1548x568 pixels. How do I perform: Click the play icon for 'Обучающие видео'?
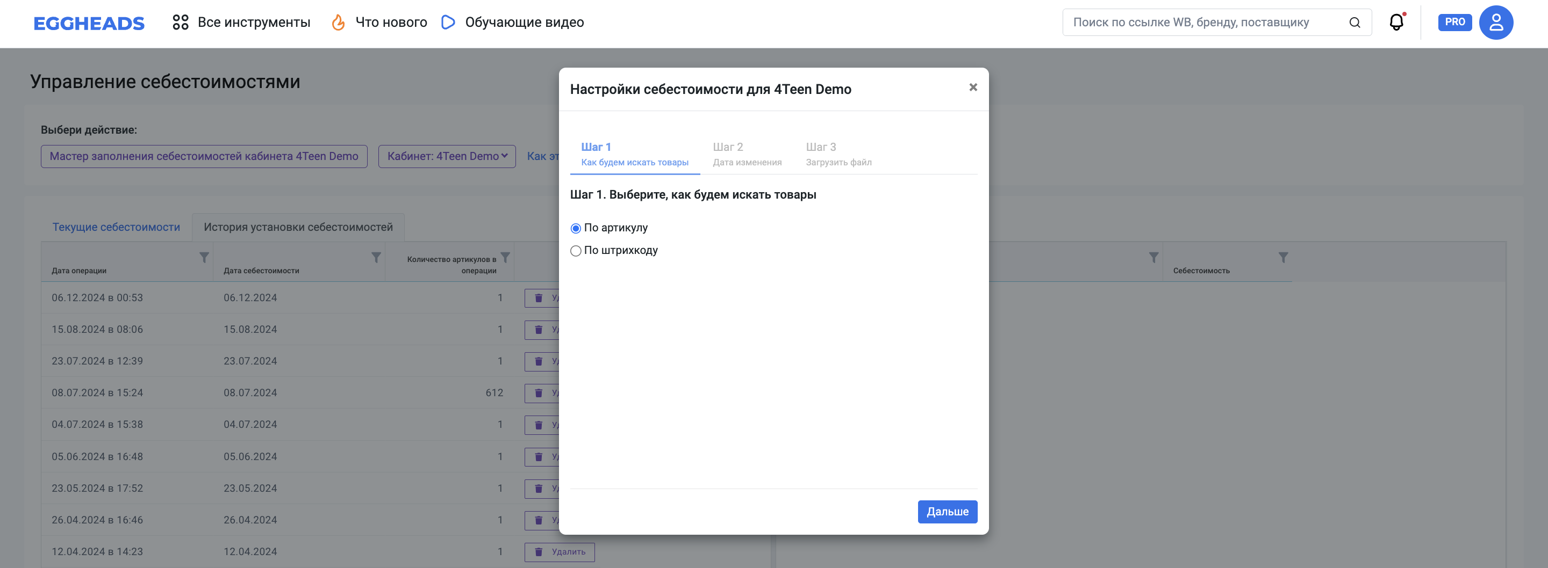pyautogui.click(x=448, y=22)
